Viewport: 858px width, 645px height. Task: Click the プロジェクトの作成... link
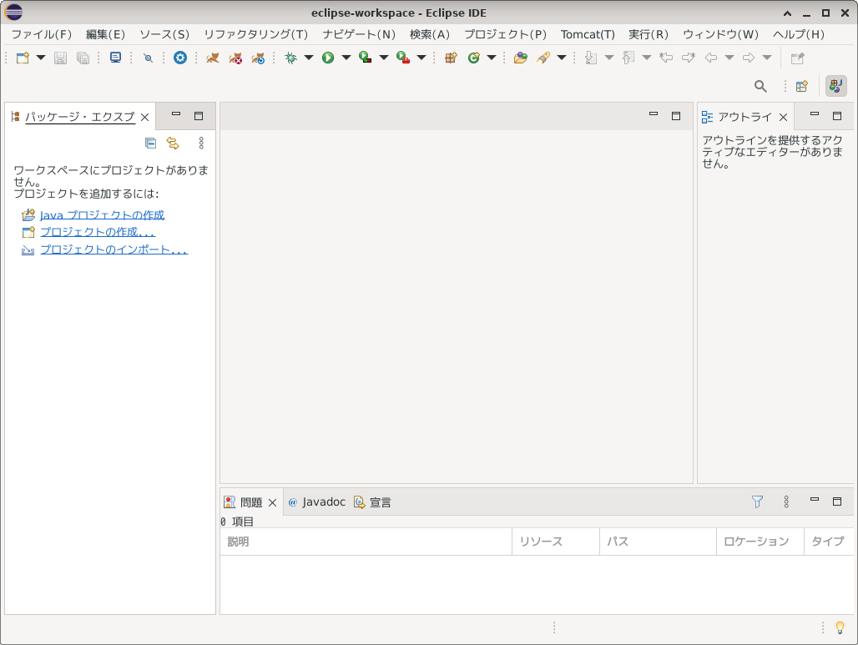(98, 232)
